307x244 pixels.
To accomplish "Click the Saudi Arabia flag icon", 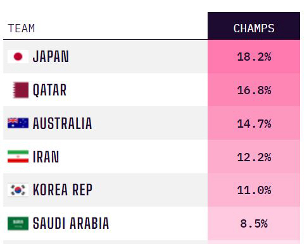I will (18, 223).
